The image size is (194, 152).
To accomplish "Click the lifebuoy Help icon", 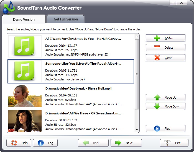I will [14, 143].
